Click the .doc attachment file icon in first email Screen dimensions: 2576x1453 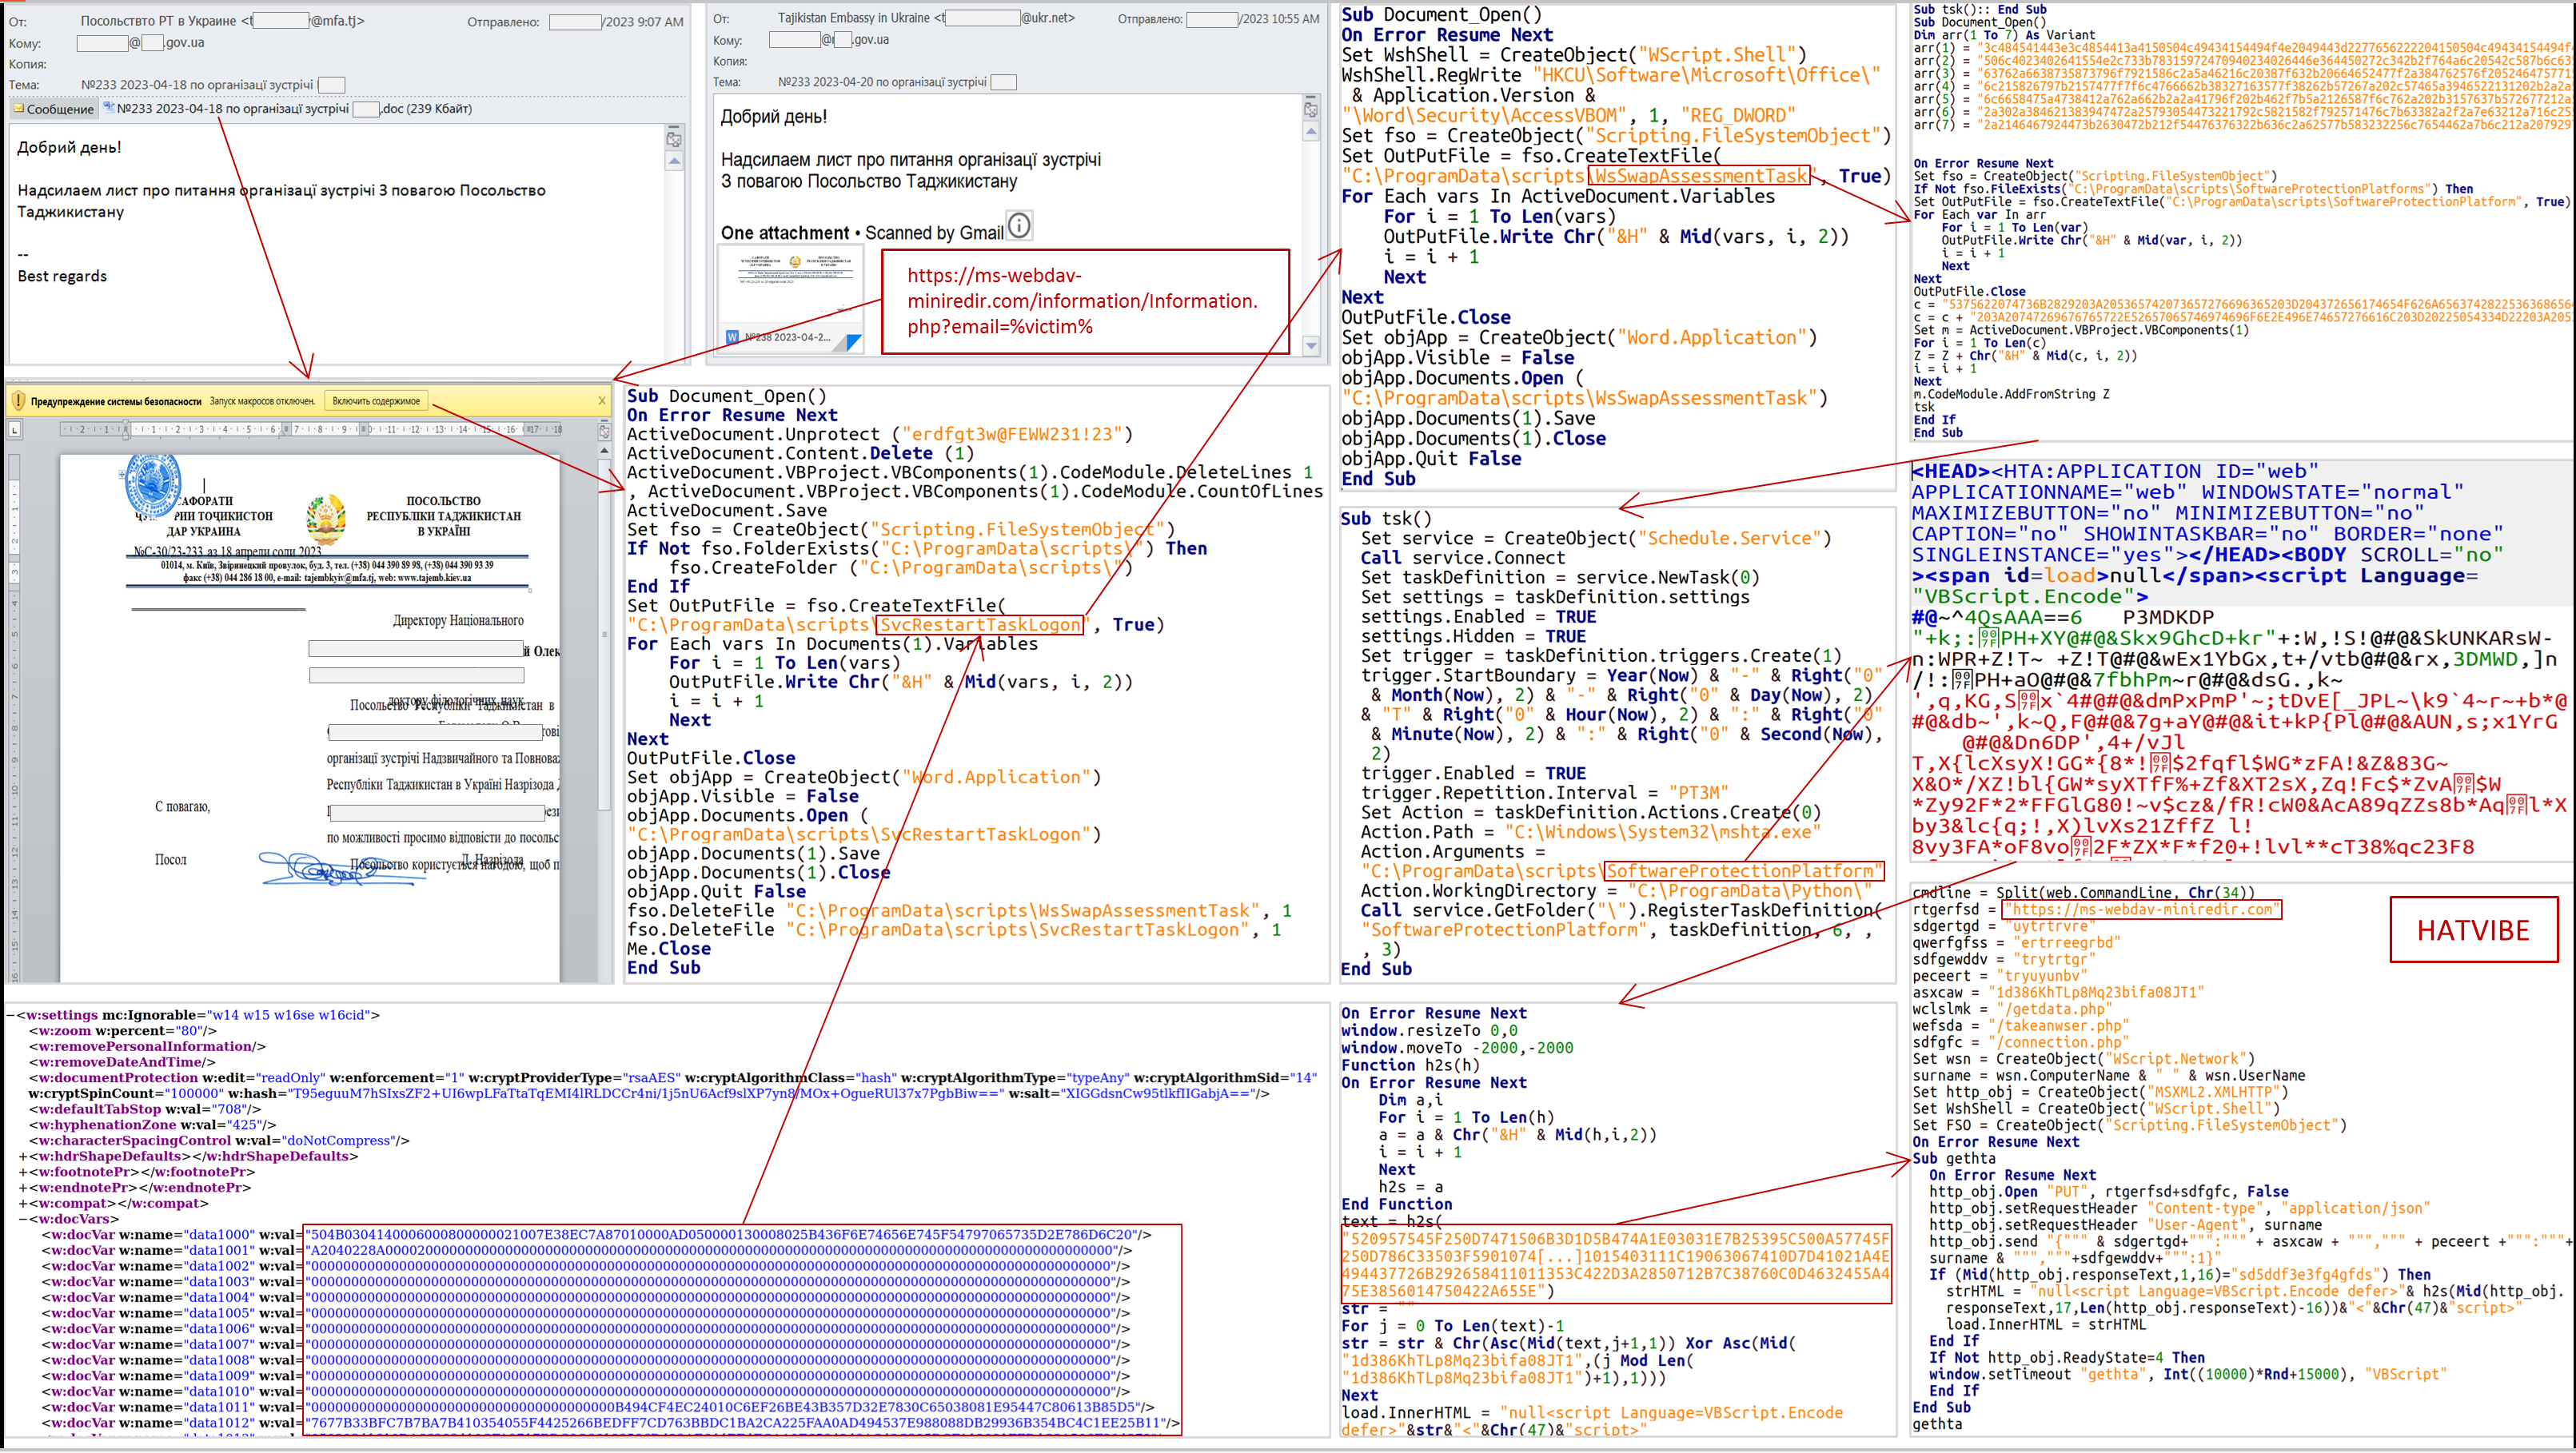[x=109, y=109]
